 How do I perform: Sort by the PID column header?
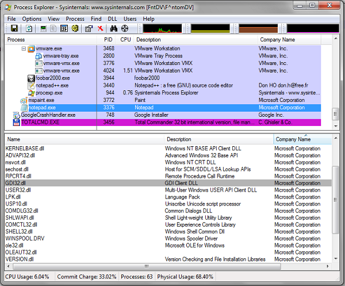107,40
